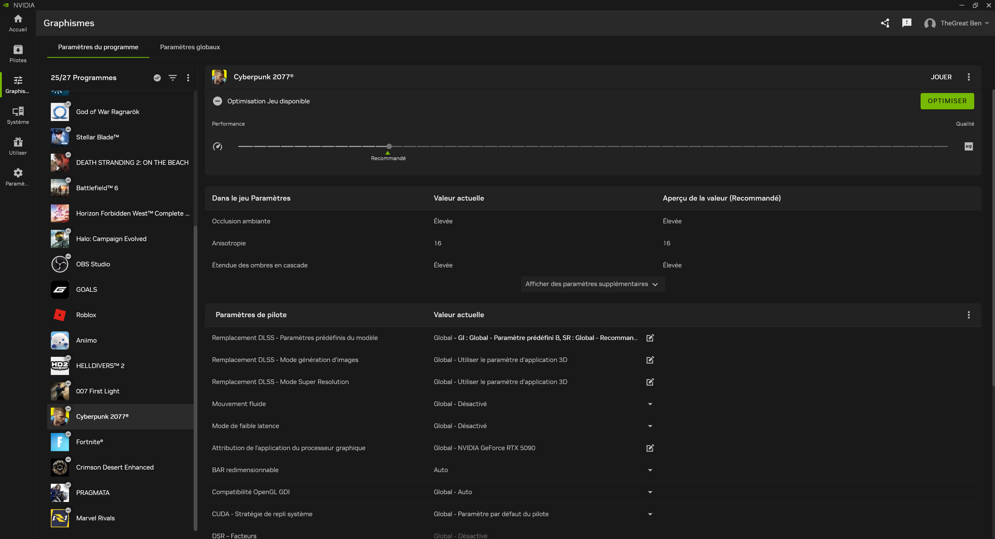
Task: Click the share icon in header
Action: (885, 23)
